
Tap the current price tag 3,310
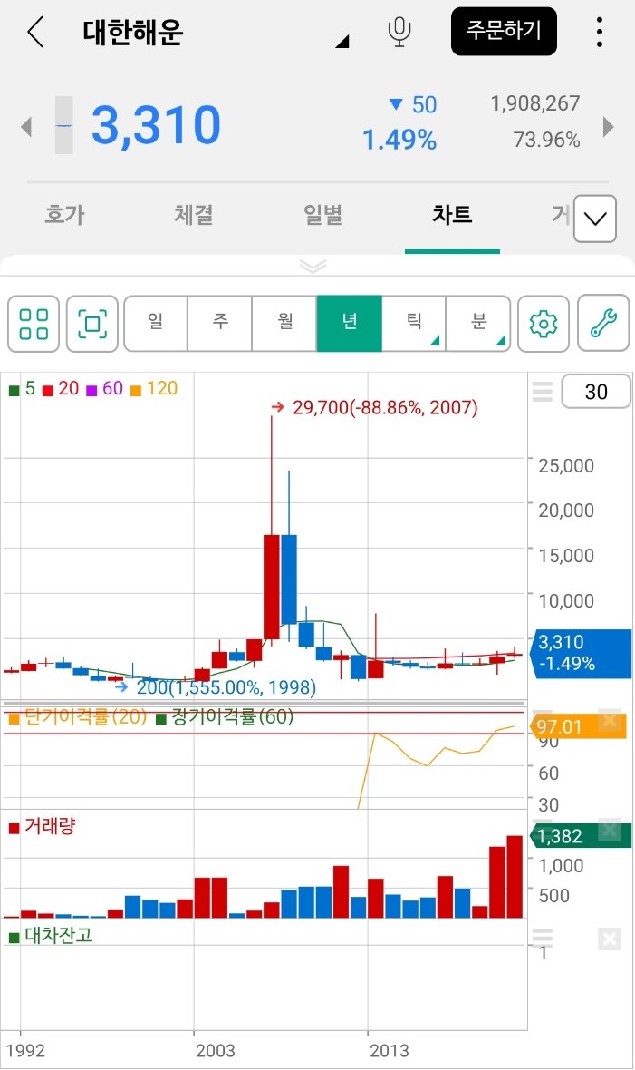tap(582, 653)
